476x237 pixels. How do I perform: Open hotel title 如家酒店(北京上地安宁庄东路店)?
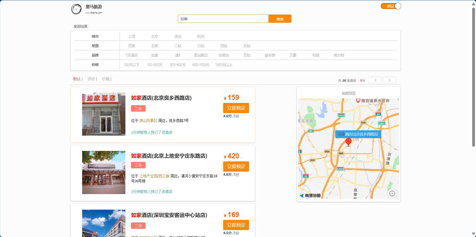(169, 156)
